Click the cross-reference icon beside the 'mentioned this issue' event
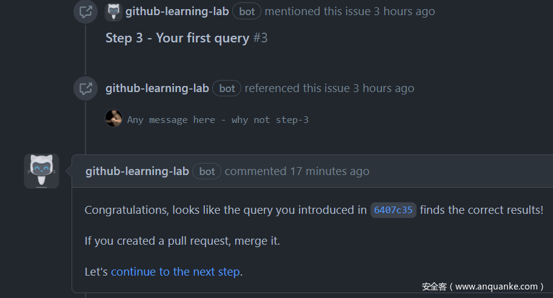 (85, 12)
